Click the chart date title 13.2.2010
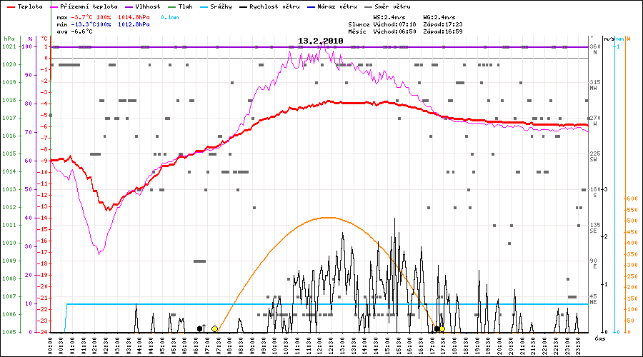 pyautogui.click(x=320, y=41)
